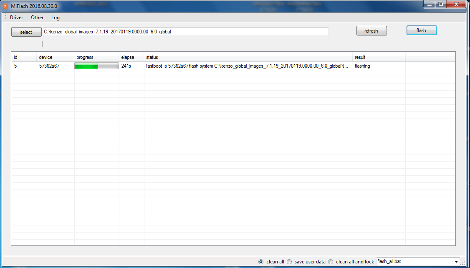The width and height of the screenshot is (470, 268).
Task: Click the select button to choose firmware folder
Action: click(26, 32)
